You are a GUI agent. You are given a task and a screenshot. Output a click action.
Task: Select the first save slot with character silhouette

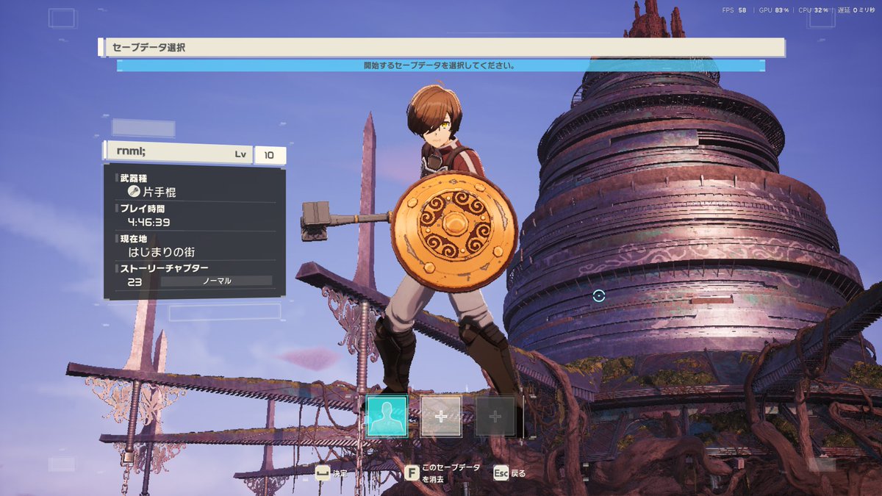tap(387, 416)
